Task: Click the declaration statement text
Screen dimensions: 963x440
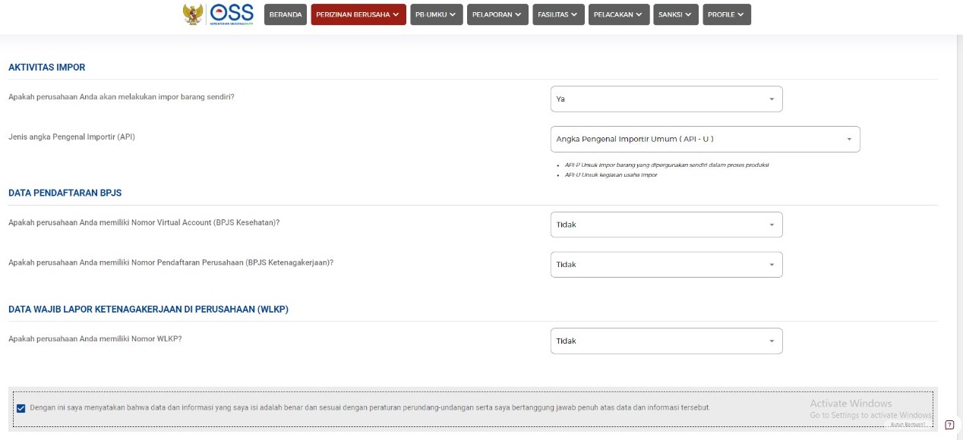Action: point(370,408)
